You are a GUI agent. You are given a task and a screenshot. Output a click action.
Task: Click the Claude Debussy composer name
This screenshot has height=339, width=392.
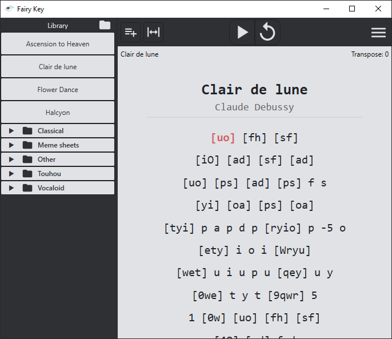click(254, 107)
